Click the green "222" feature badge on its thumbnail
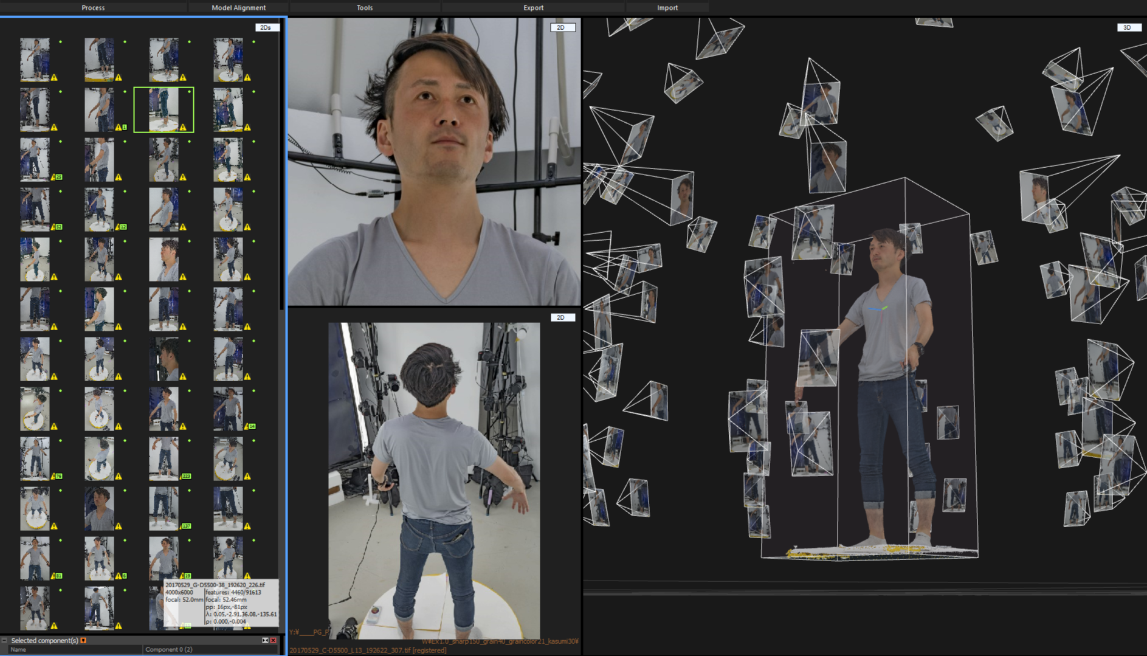This screenshot has width=1147, height=656. (186, 476)
